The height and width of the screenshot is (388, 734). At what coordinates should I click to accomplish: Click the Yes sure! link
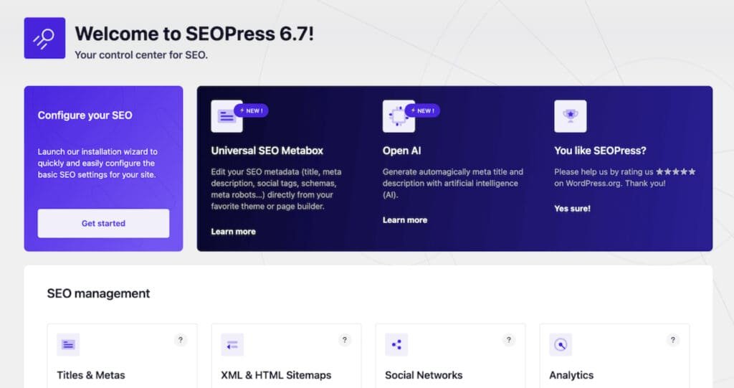tap(572, 209)
